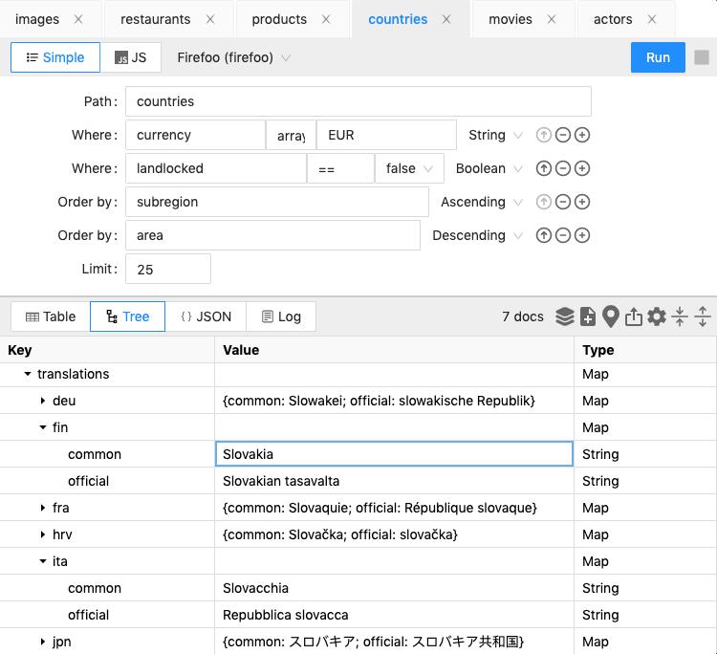Remove the currency where clause

tap(562, 135)
